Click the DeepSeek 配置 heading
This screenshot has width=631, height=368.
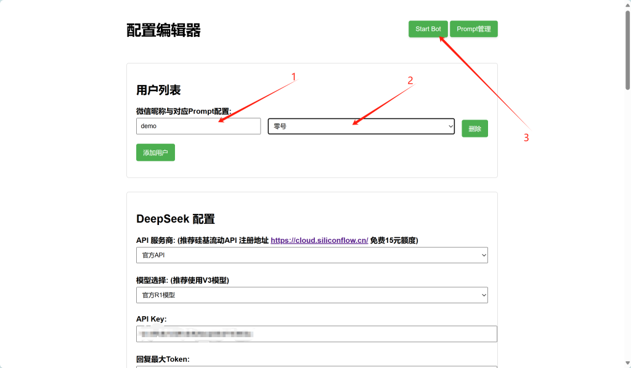(x=176, y=219)
